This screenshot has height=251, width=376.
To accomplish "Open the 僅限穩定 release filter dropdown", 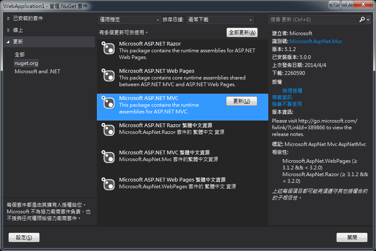I will point(129,20).
